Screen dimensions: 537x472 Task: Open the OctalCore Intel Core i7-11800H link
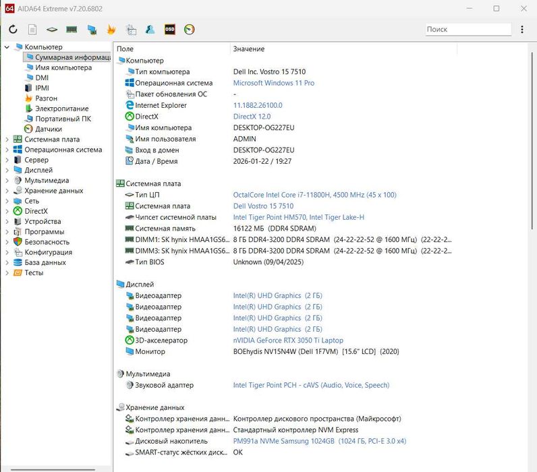pos(315,195)
